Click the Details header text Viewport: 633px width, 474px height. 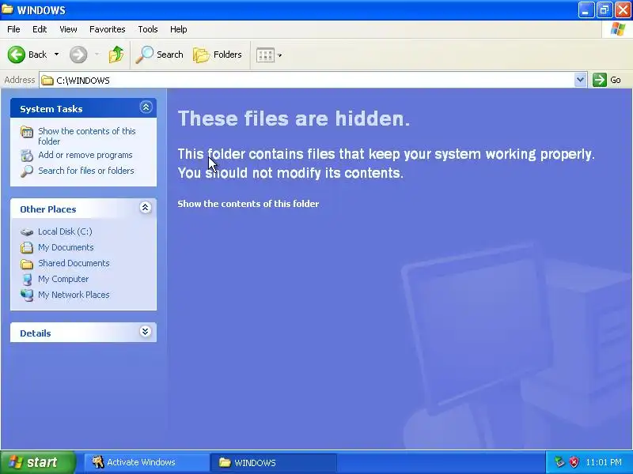(x=36, y=333)
